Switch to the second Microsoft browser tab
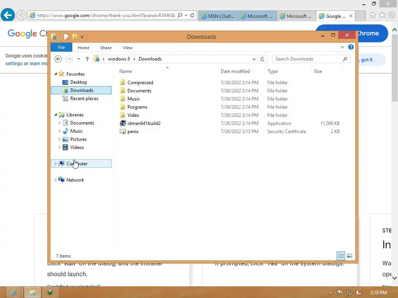Viewport: 398px width, 298px height. [296, 16]
